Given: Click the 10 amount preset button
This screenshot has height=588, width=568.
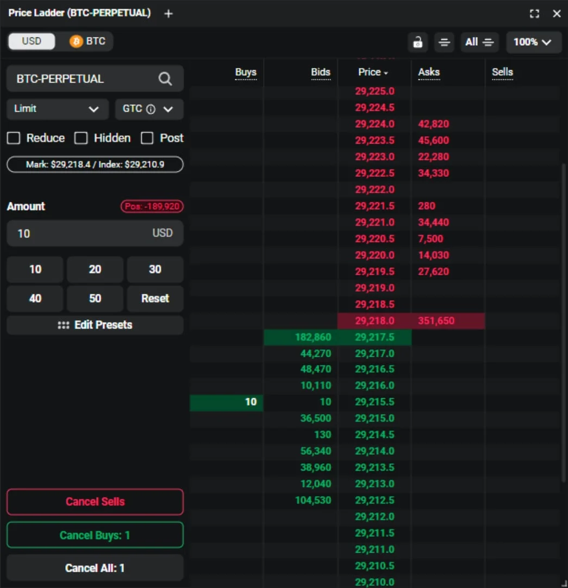Looking at the screenshot, I should 35,269.
